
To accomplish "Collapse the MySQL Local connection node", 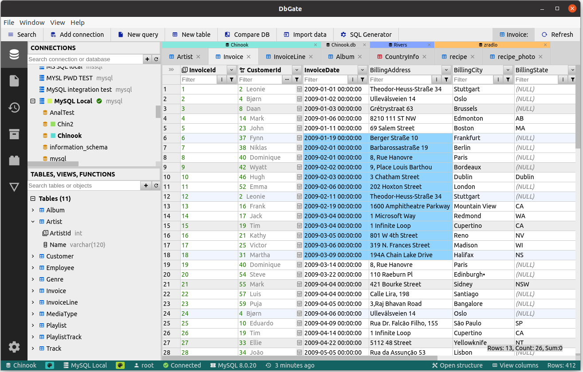I will tap(33, 101).
